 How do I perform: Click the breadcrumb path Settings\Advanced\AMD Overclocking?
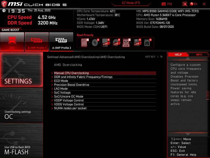(x=86, y=57)
